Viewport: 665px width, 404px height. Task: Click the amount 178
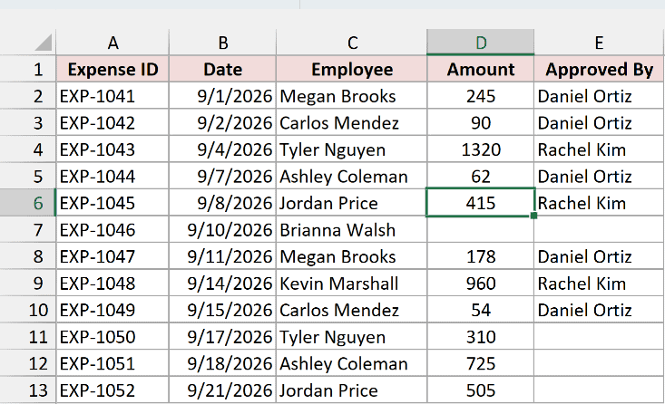click(481, 256)
